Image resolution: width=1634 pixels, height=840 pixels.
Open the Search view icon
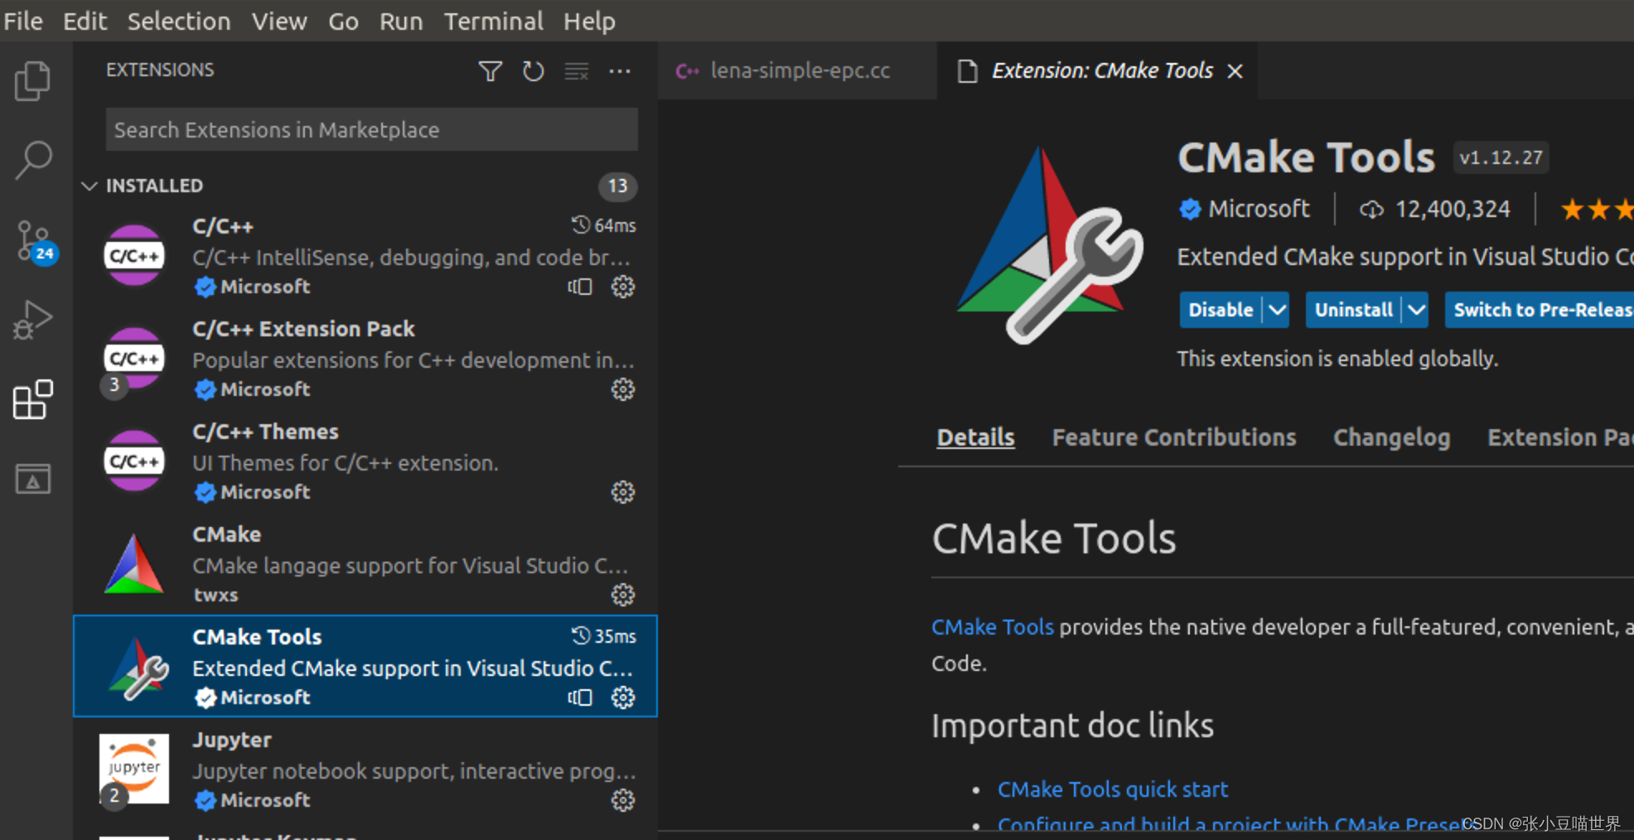(33, 159)
